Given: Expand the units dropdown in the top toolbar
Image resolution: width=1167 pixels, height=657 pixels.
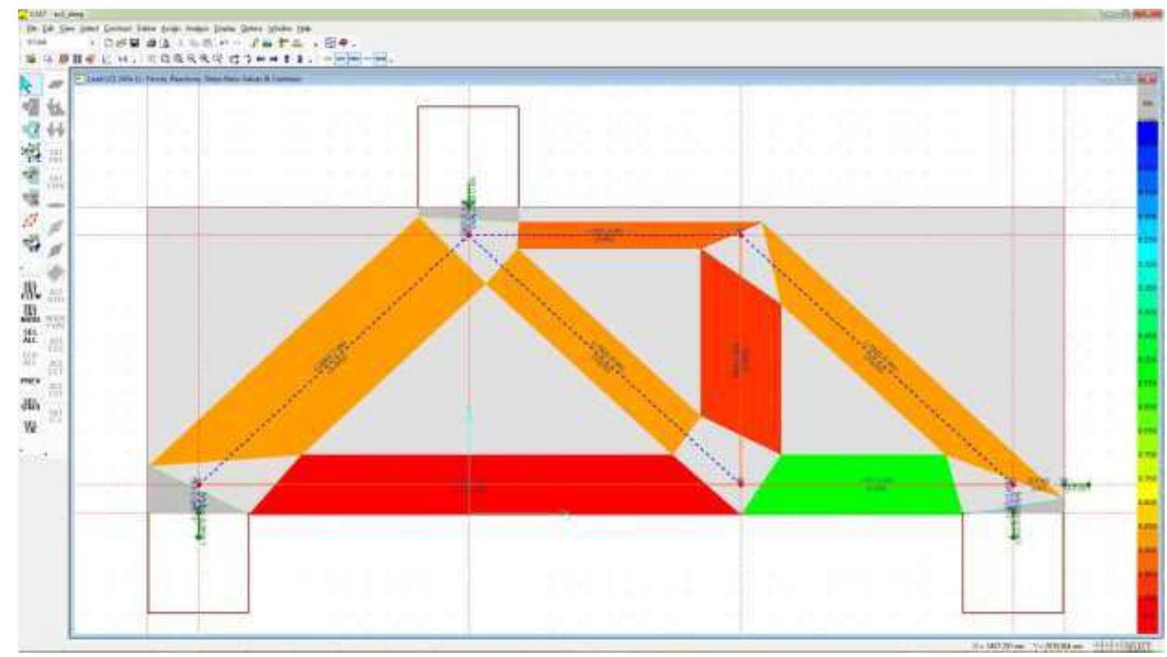Looking at the screenshot, I should [93, 43].
